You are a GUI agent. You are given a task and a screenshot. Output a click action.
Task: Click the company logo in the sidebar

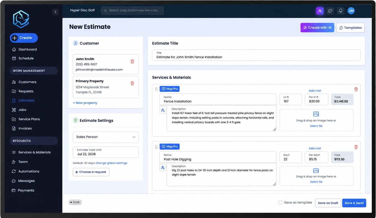[21, 19]
